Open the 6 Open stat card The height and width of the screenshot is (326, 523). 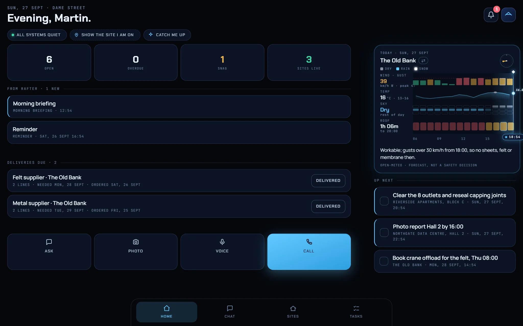pyautogui.click(x=49, y=63)
